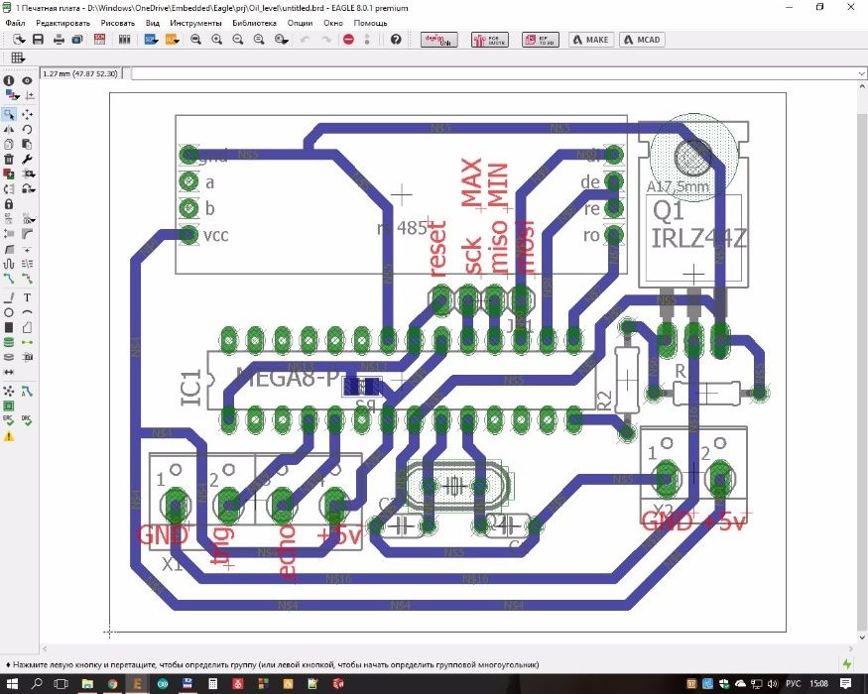Open the Errors warning triangle icon
This screenshot has height=694, width=868.
point(9,436)
